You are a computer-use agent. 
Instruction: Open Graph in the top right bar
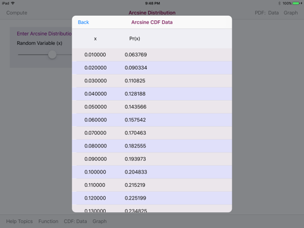[x=291, y=13]
